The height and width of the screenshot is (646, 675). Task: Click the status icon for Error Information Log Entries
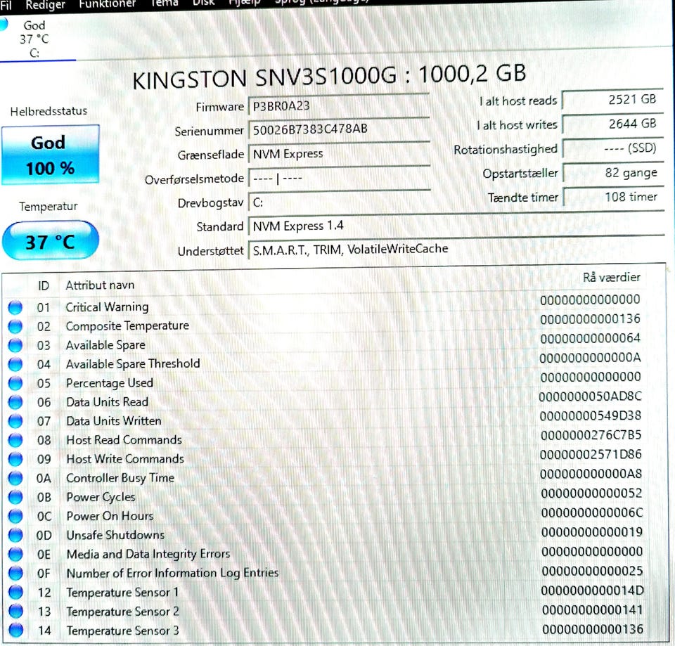15,574
